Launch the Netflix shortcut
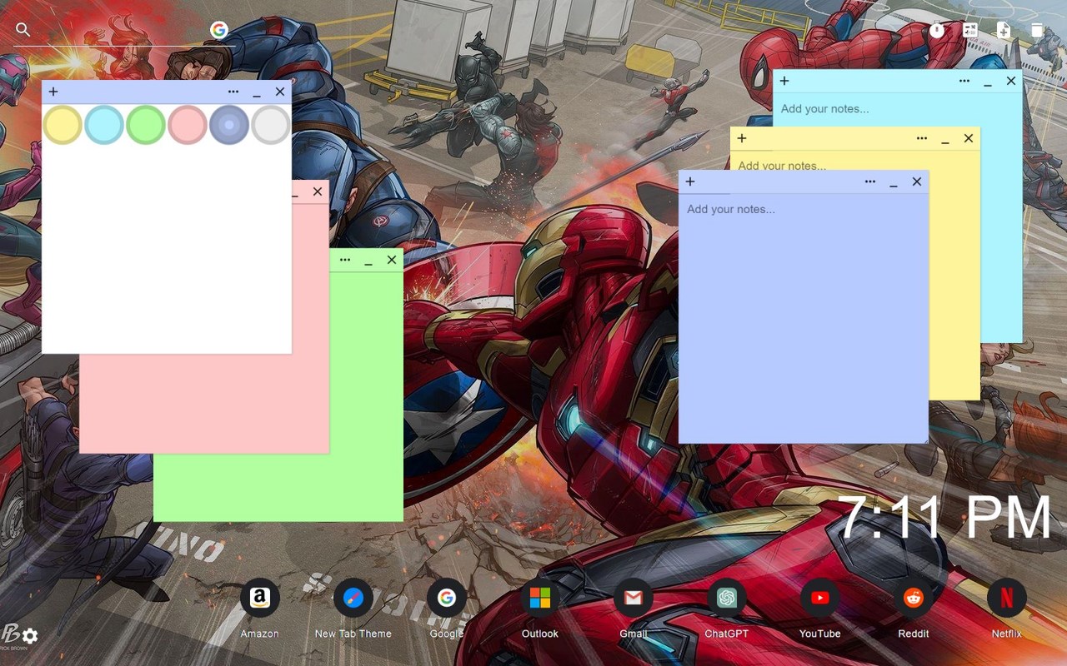The height and width of the screenshot is (666, 1067). [x=1006, y=598]
